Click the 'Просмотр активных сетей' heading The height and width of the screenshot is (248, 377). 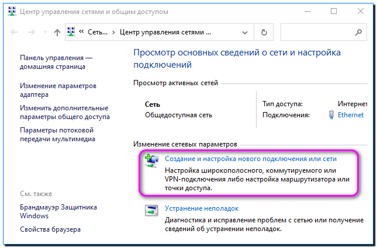point(175,83)
